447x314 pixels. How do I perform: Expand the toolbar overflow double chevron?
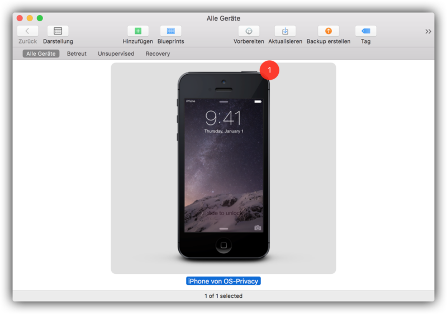click(x=428, y=32)
